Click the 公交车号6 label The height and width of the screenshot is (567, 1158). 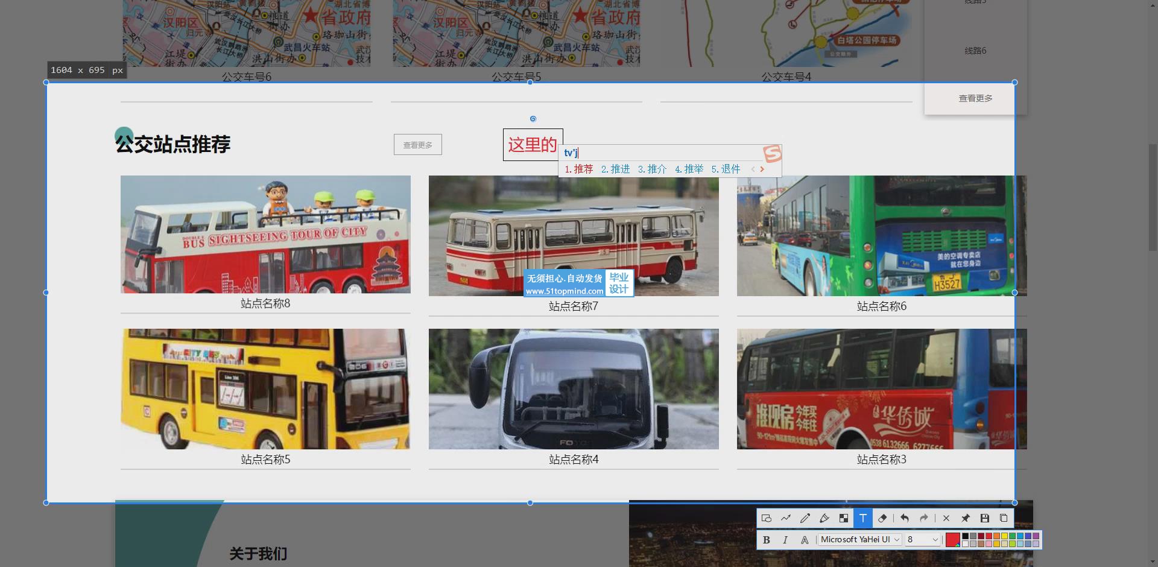click(x=247, y=77)
